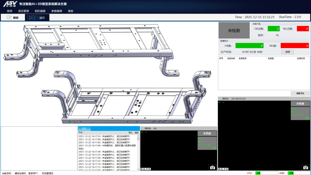
Task: Open the 相机编辑 menu
Action: [x=40, y=11]
